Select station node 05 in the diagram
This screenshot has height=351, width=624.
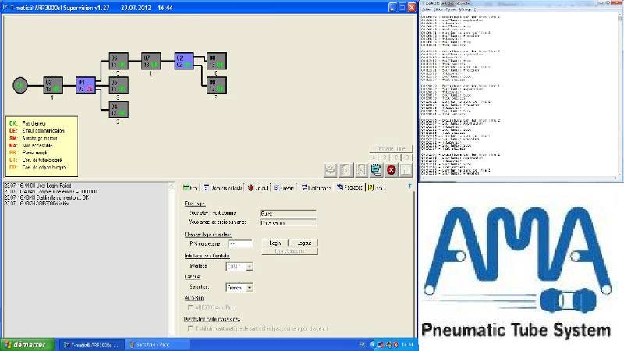click(x=119, y=85)
